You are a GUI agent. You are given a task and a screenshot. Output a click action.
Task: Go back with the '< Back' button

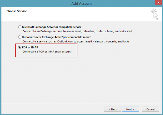pyautogui.click(x=113, y=109)
